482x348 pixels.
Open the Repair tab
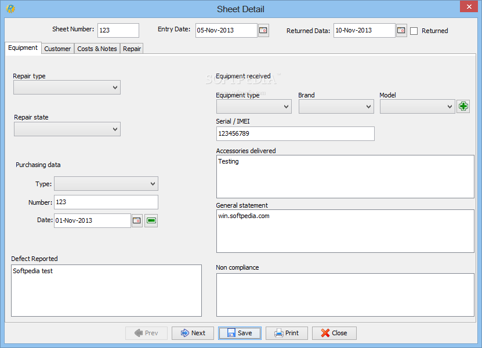click(x=132, y=49)
